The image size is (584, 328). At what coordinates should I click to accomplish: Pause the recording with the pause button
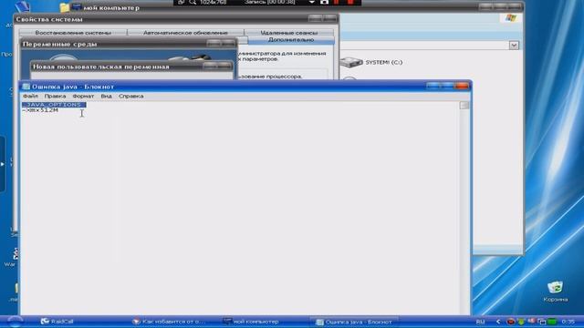[337, 2]
